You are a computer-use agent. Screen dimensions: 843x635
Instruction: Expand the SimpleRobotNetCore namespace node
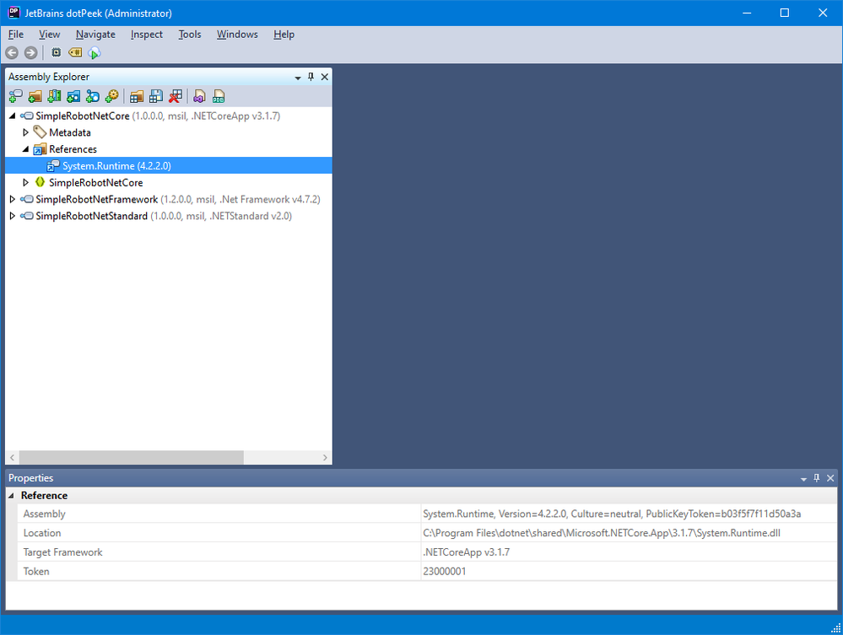(25, 182)
